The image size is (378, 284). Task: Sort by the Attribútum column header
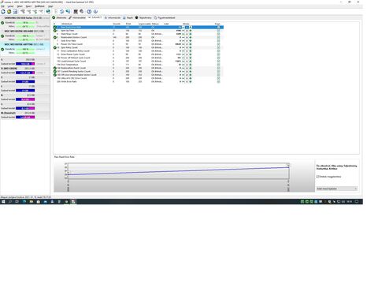67,24
